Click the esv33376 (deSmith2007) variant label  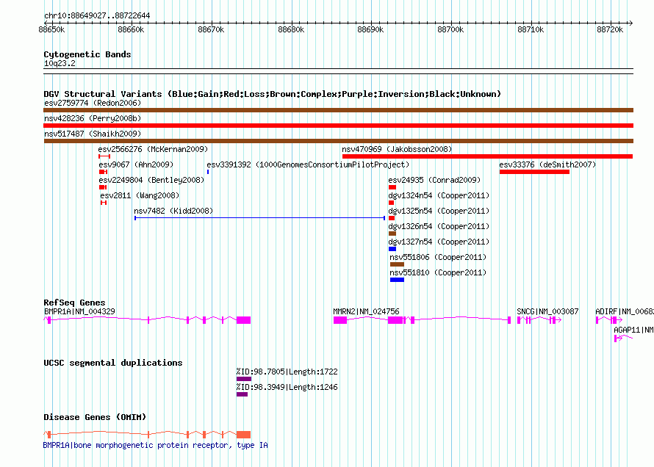pyautogui.click(x=547, y=164)
